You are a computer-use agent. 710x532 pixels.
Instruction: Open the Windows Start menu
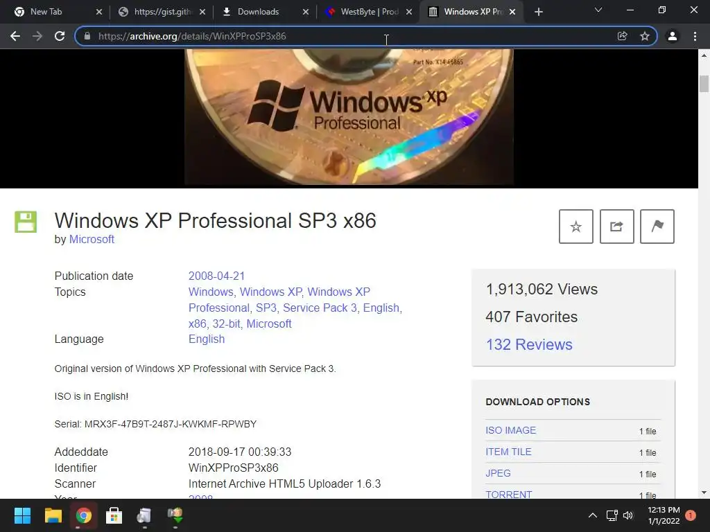22,515
